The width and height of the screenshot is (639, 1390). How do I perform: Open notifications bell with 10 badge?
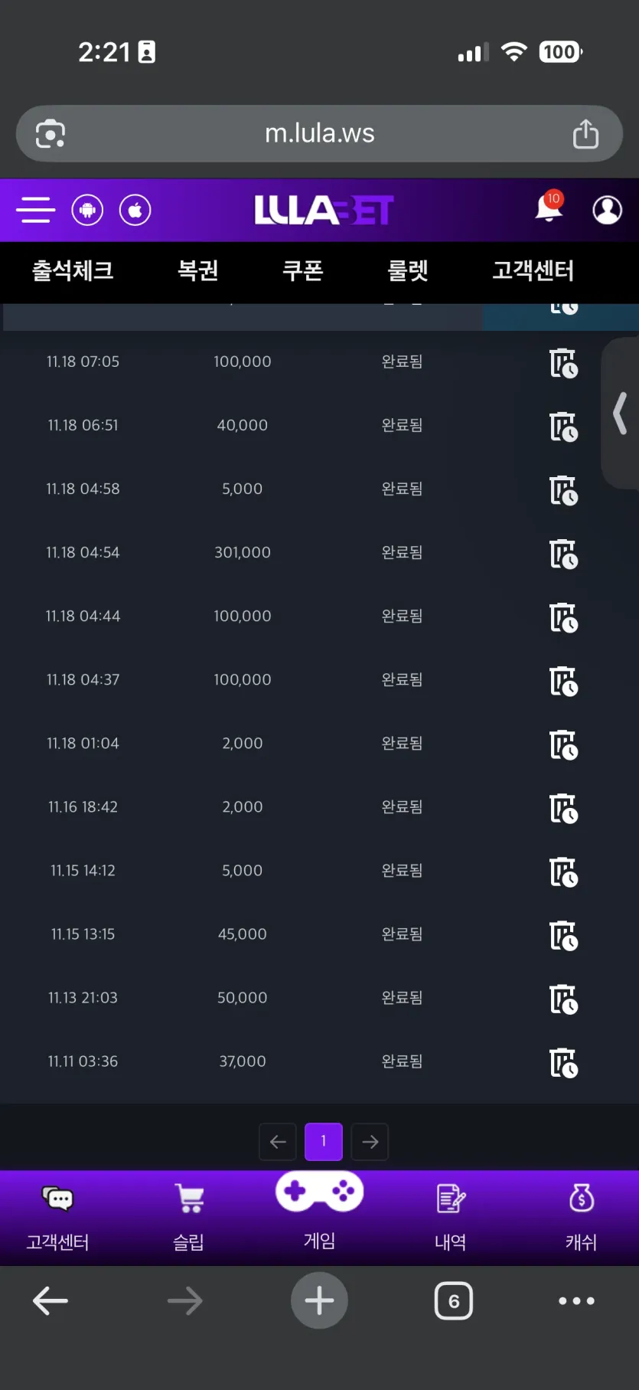point(549,207)
